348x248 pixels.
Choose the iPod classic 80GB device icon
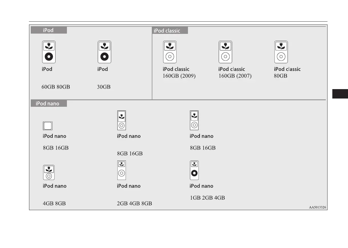click(281, 52)
